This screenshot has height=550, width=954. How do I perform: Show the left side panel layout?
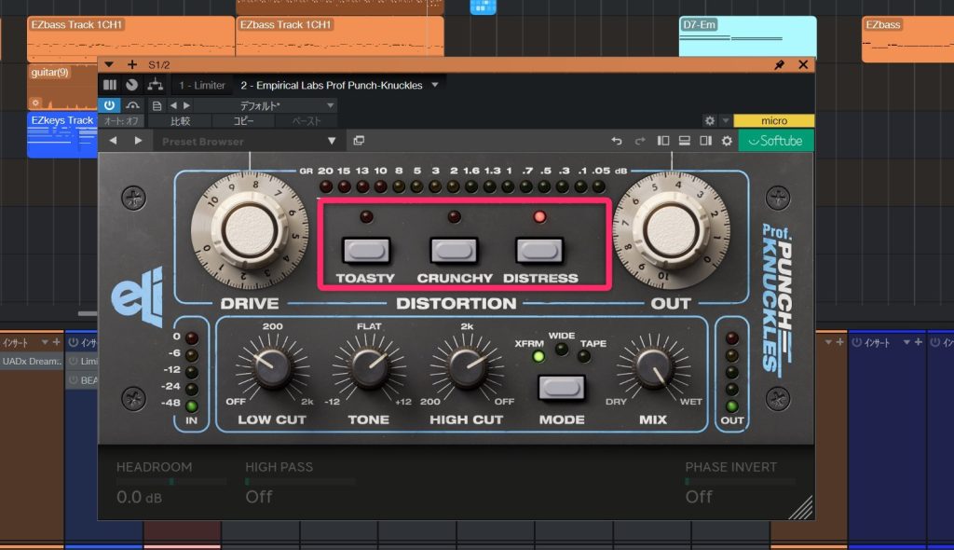[x=663, y=141]
